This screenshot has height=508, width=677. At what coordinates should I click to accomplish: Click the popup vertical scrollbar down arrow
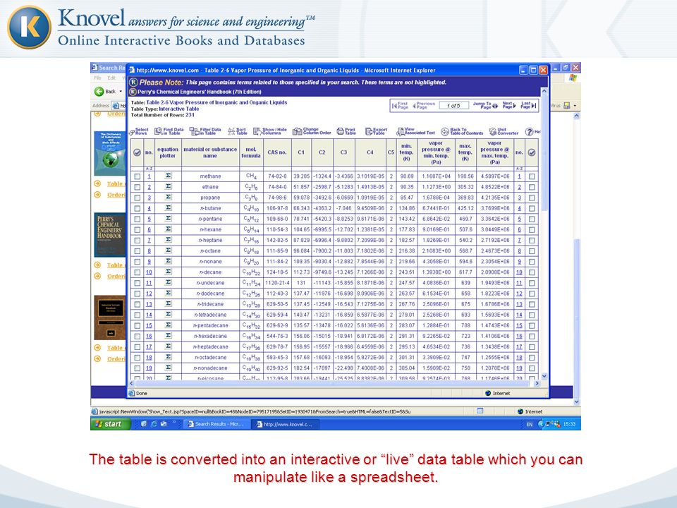tap(544, 376)
